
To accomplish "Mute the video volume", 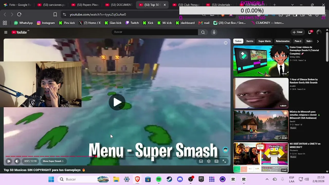I will pos(17,161).
